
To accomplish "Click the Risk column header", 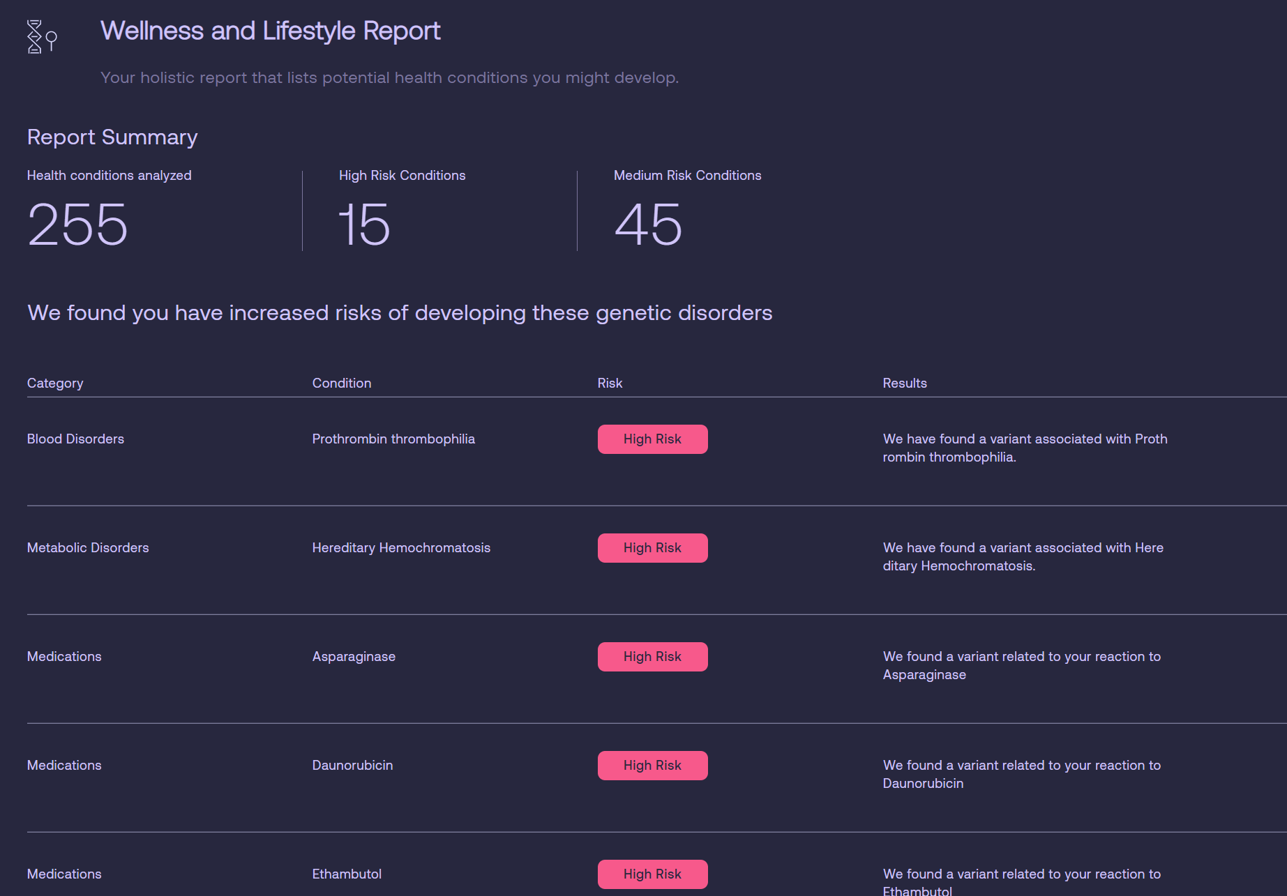I will point(610,383).
